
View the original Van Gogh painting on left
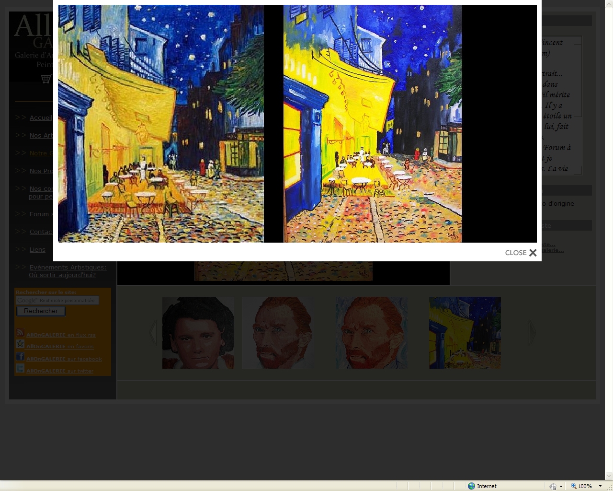coord(160,124)
